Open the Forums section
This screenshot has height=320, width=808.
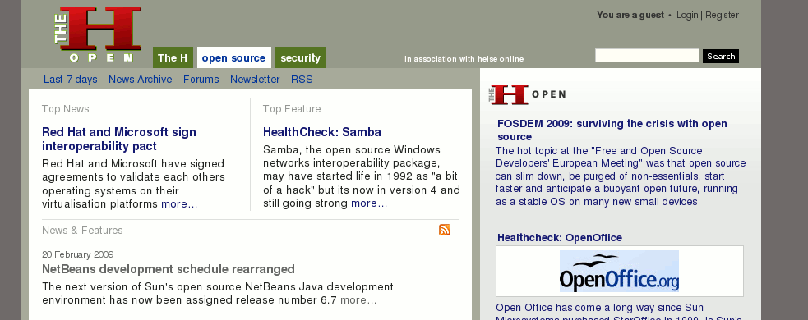(x=201, y=80)
